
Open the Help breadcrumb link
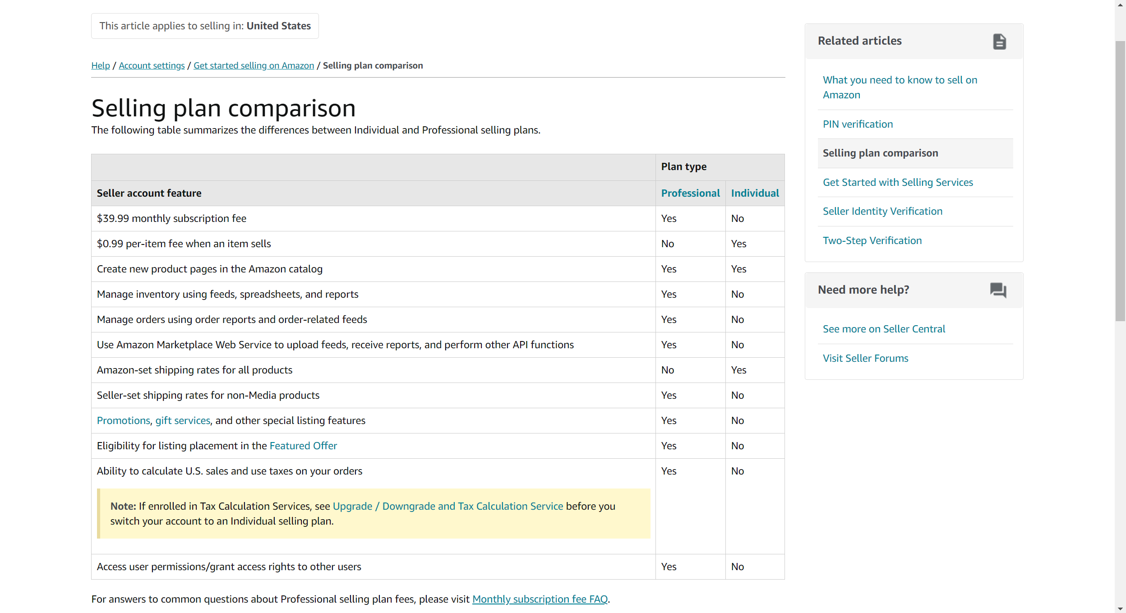101,65
